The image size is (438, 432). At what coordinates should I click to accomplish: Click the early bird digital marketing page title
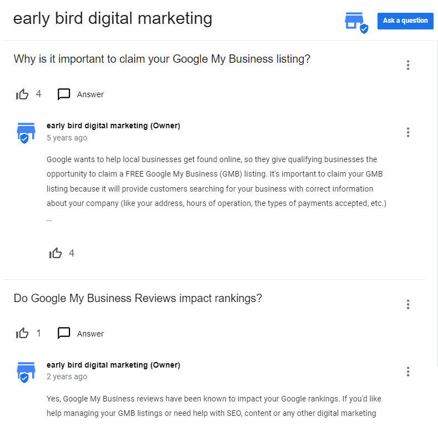point(113,19)
